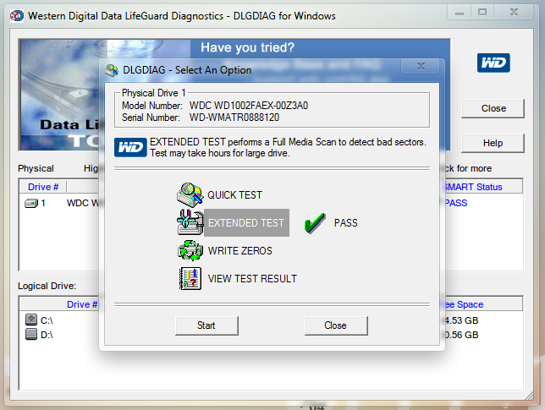Viewport: 545px width, 410px height.
Task: Click serial number WD-WMATR0888120
Action: [234, 118]
